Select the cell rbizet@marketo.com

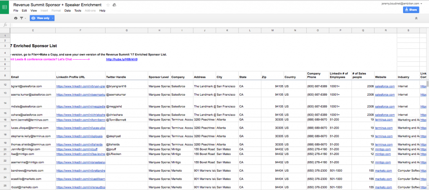coord(33,186)
